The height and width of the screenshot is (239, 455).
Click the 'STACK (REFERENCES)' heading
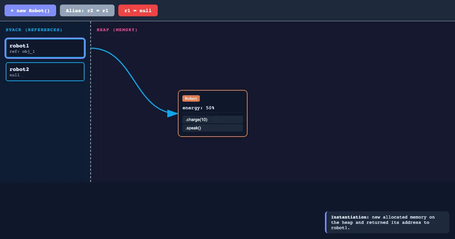click(34, 30)
